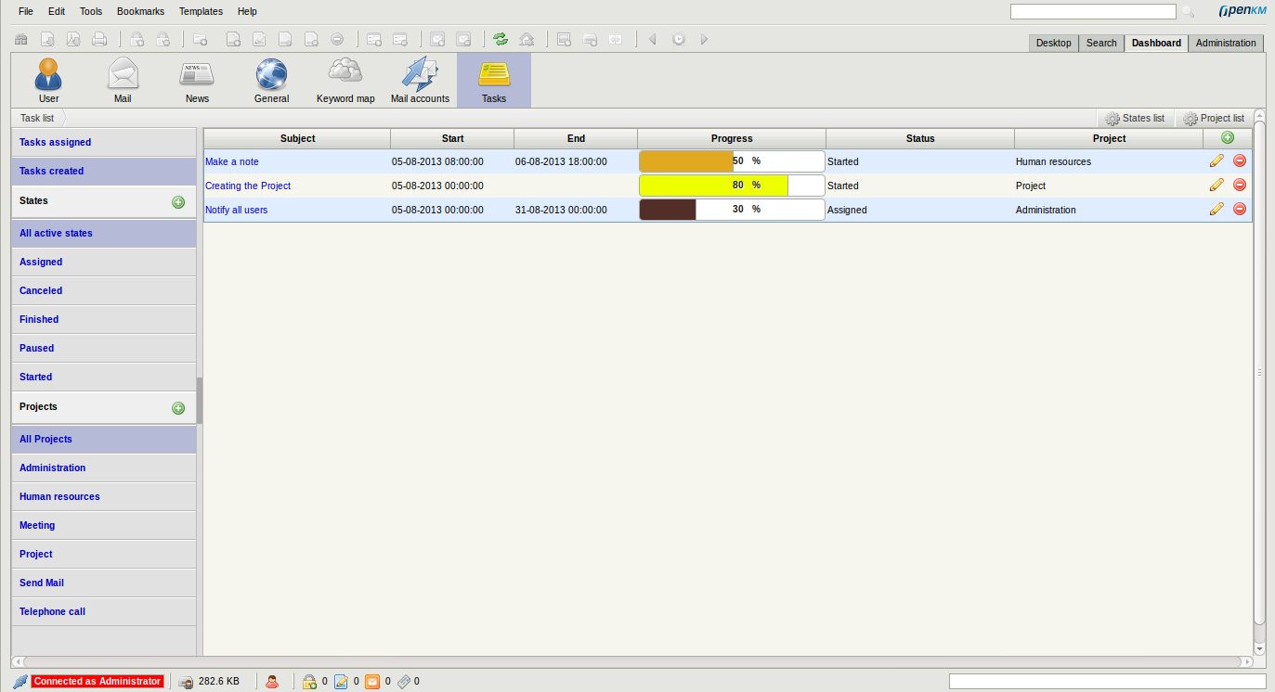This screenshot has width=1275, height=692.
Task: Select the Tasks dashboard icon
Action: (x=494, y=80)
